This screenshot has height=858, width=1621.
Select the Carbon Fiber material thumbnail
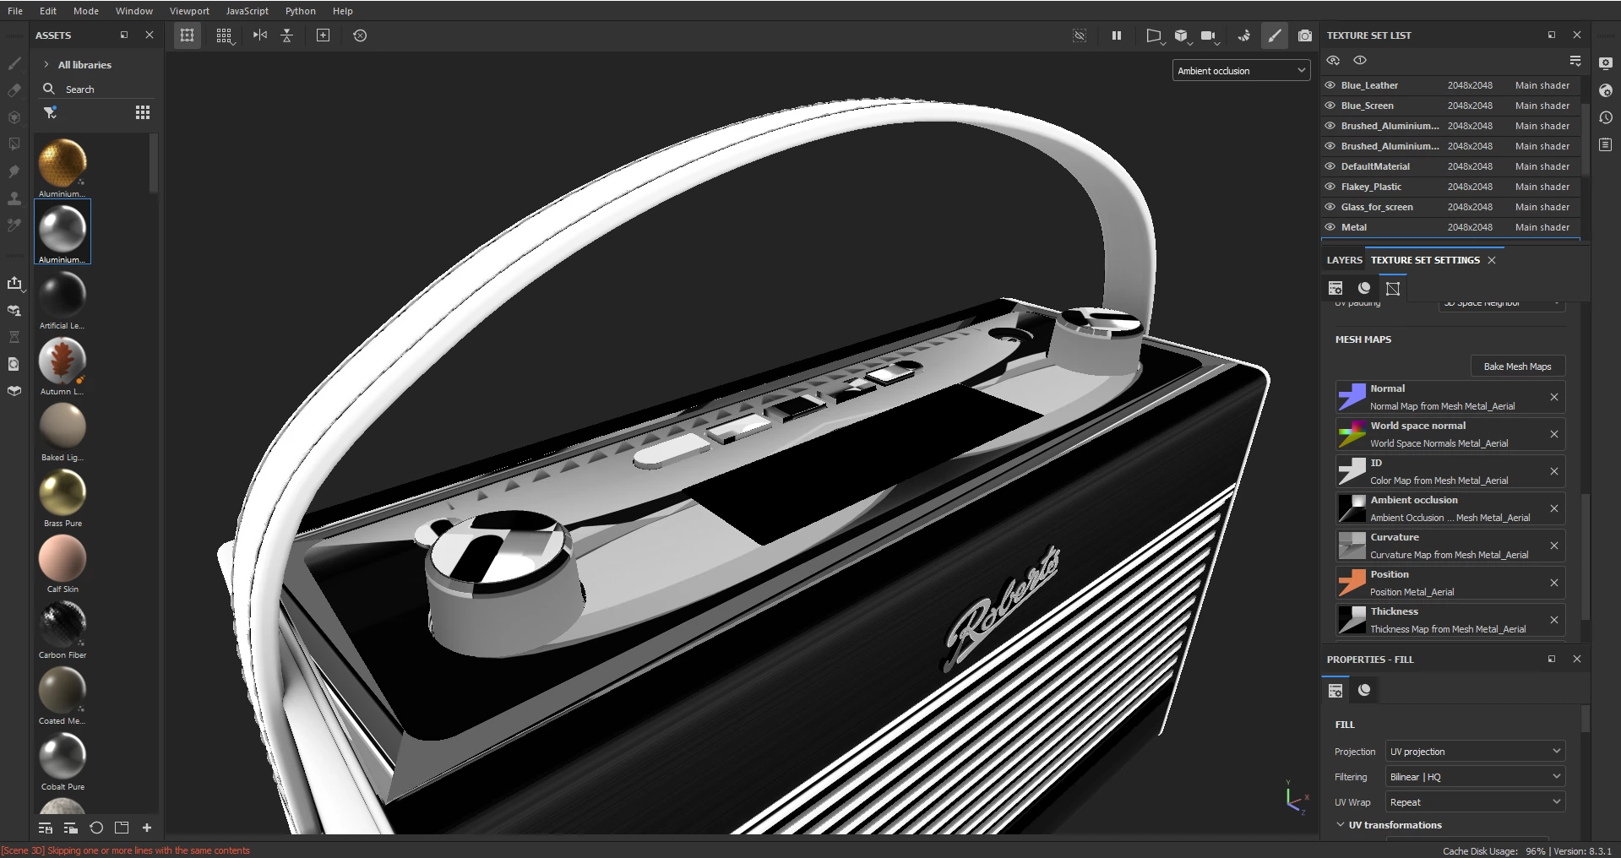coord(63,624)
